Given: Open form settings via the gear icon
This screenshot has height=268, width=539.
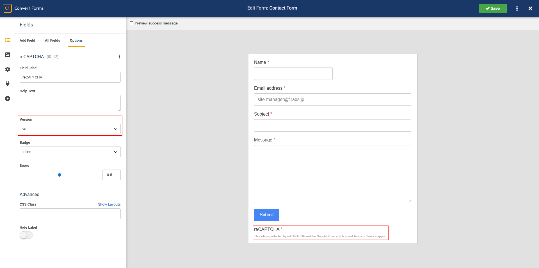Looking at the screenshot, I should click(8, 69).
